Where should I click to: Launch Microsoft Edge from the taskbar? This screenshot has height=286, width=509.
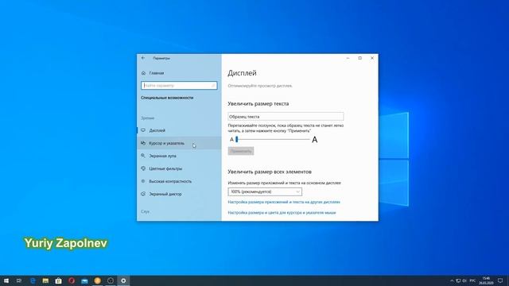tap(33, 280)
